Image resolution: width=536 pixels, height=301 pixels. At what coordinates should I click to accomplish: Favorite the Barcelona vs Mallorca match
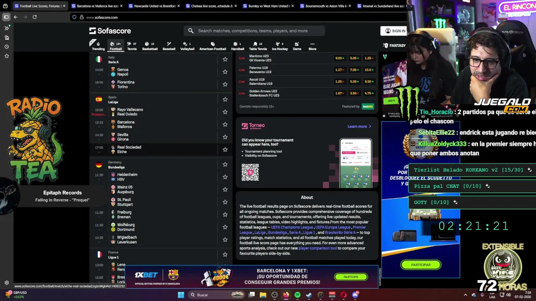coord(225,124)
